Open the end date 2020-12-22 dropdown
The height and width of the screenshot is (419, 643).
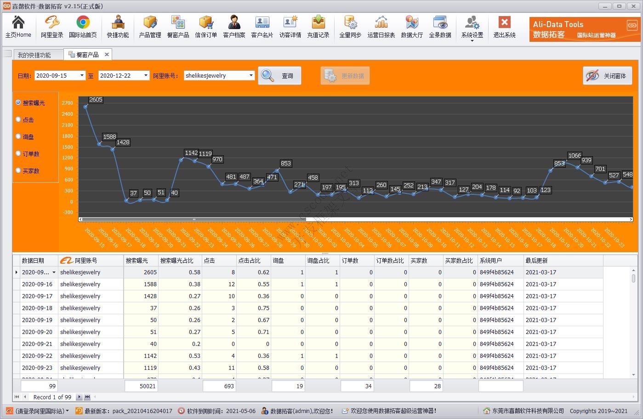pos(146,75)
